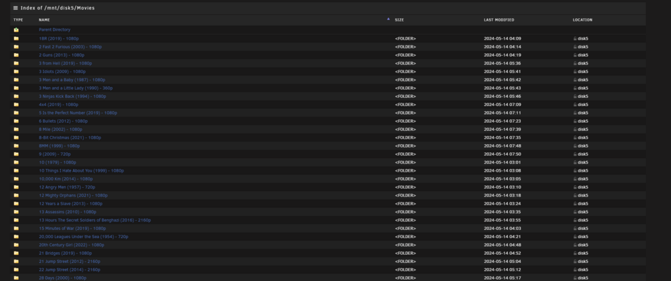The width and height of the screenshot is (671, 281).
Task: Click folder icon for 12 Angry Men
Action: pos(16,187)
